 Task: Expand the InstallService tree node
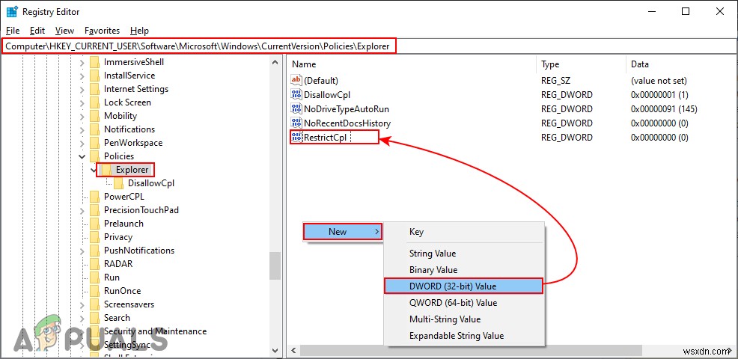click(x=82, y=76)
